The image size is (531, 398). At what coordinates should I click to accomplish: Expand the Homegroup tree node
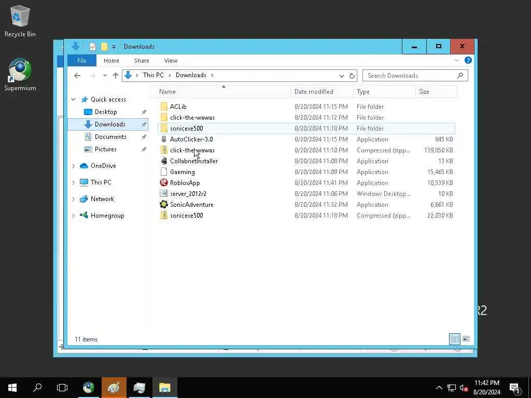pos(74,216)
